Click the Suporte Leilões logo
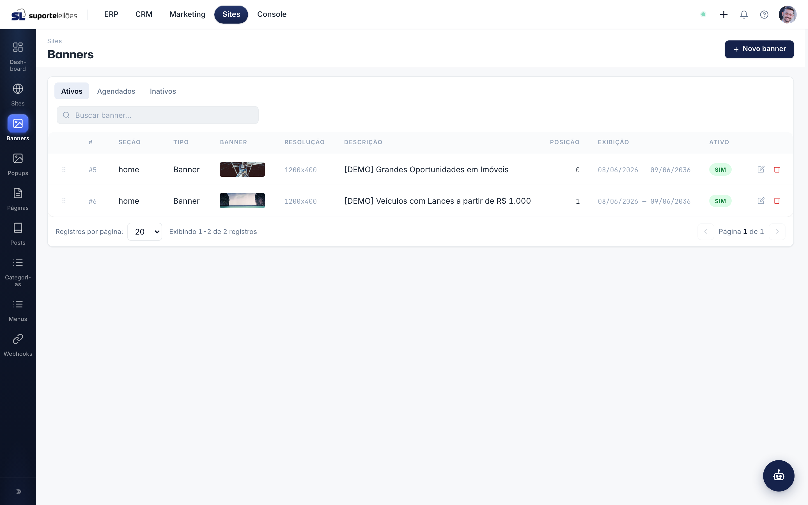The image size is (808, 505). (44, 15)
